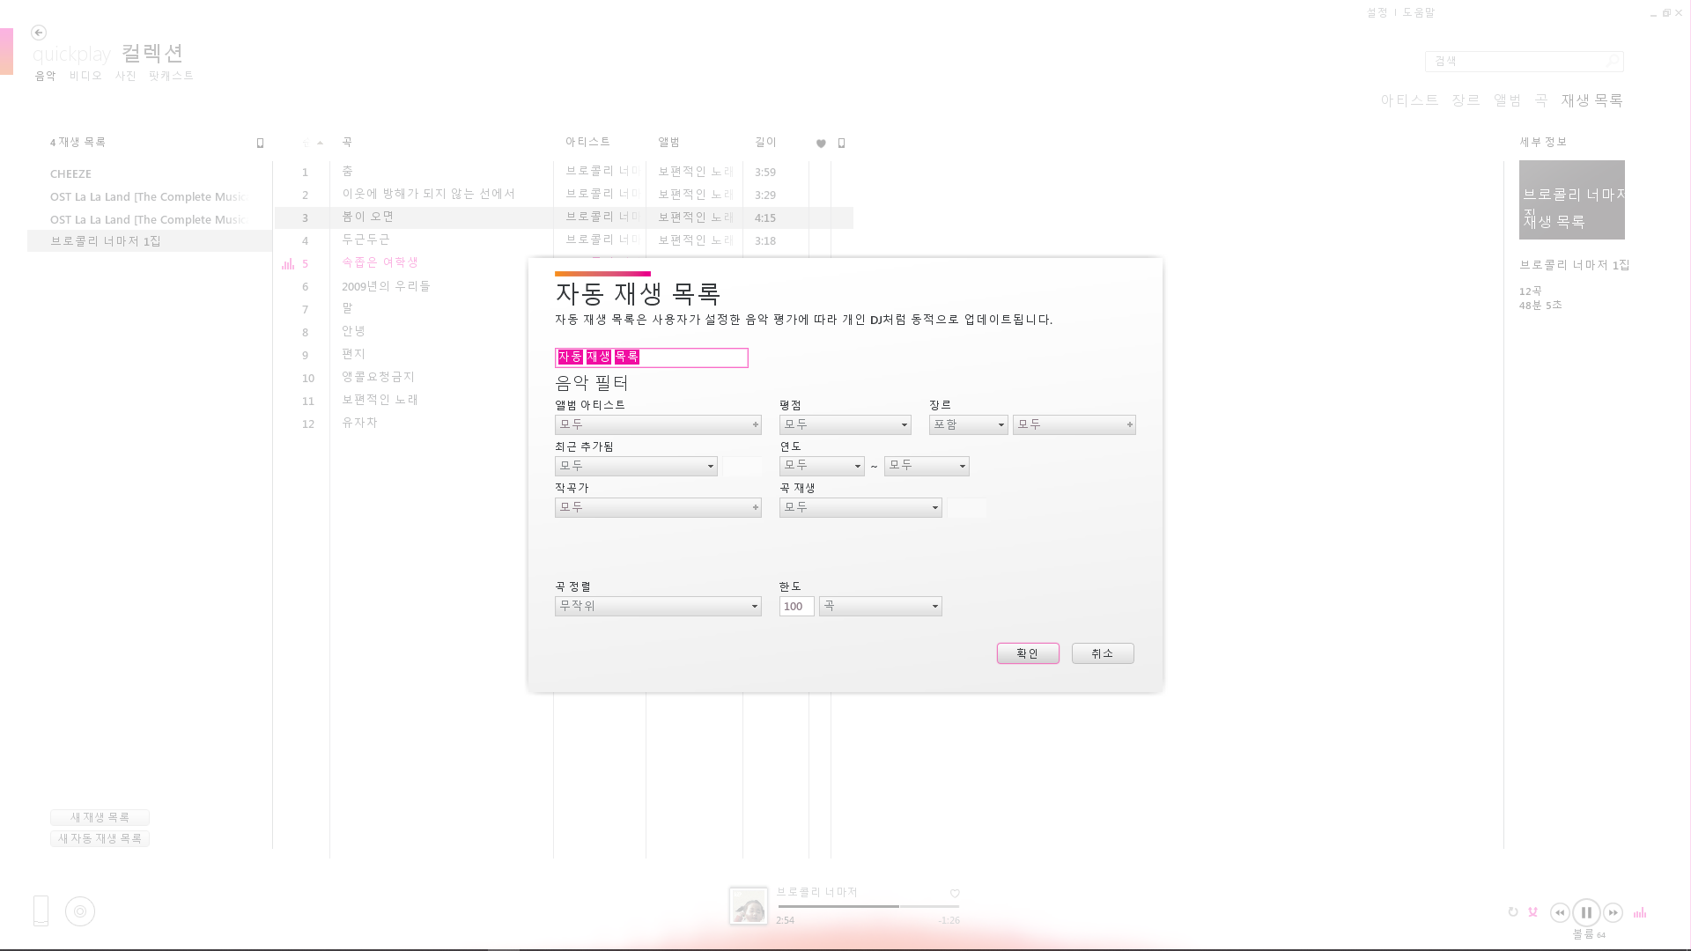This screenshot has width=1691, height=951.
Task: Click the search magnifier icon
Action: click(x=1612, y=61)
